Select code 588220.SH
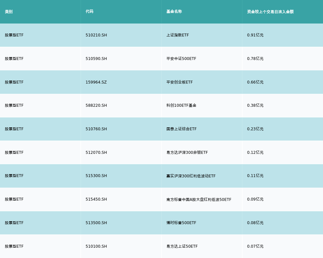The image size is (323, 258). point(96,105)
